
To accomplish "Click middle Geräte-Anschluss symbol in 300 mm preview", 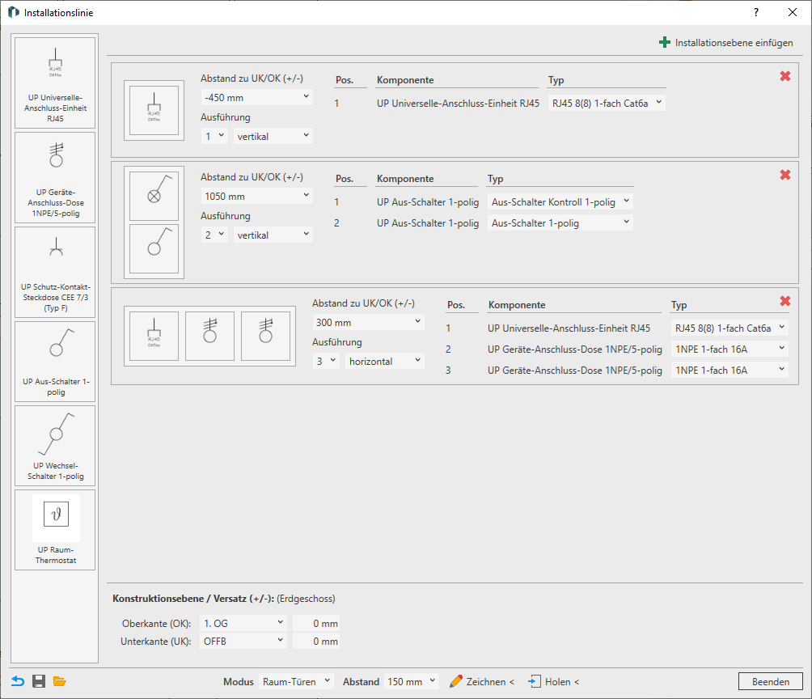I will point(209,336).
